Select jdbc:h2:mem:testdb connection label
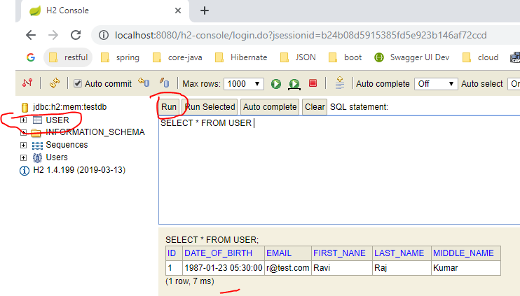This screenshot has width=520, height=296. coord(69,107)
